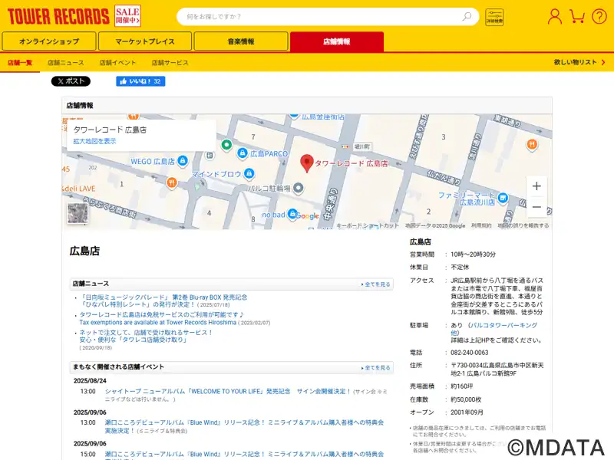Click the 2001年09月 opening date text
614x460 pixels.
[467, 412]
